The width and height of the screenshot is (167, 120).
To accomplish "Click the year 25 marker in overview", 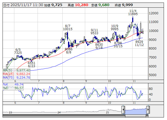I will (107, 112).
